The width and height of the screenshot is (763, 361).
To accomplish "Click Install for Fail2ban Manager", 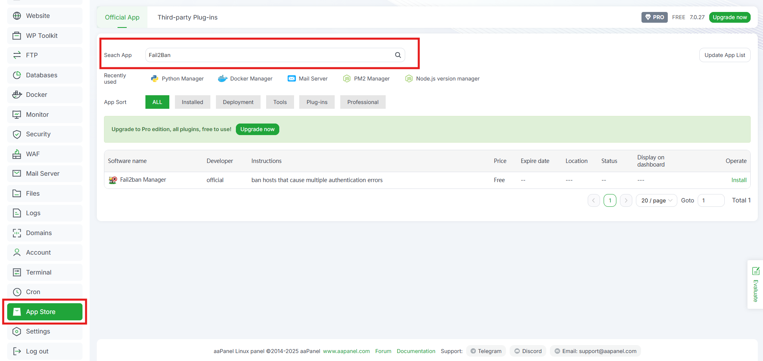I will 739,180.
